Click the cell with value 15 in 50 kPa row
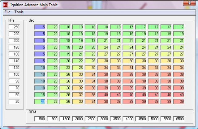The image size is (198, 129). (x=40, y=95)
